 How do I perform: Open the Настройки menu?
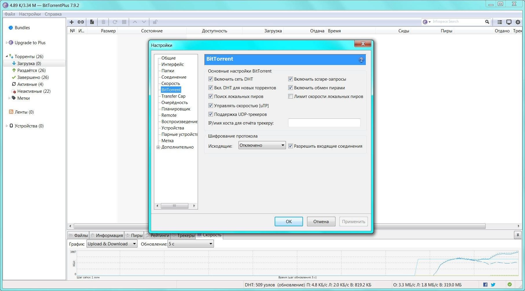tap(30, 14)
